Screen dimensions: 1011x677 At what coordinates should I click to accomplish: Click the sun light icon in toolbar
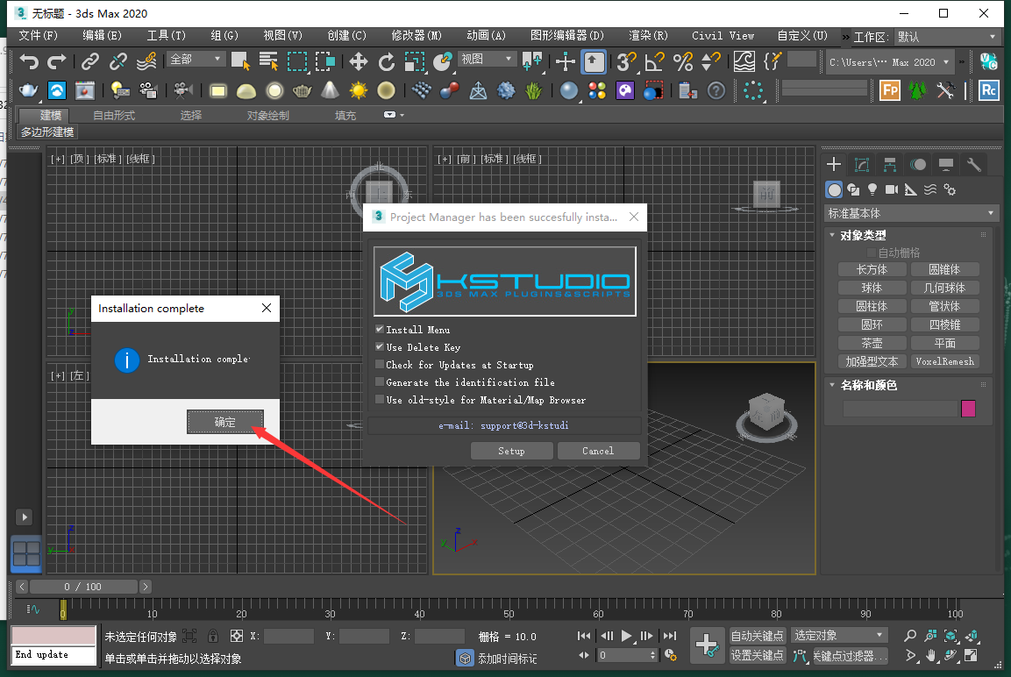pos(358,91)
